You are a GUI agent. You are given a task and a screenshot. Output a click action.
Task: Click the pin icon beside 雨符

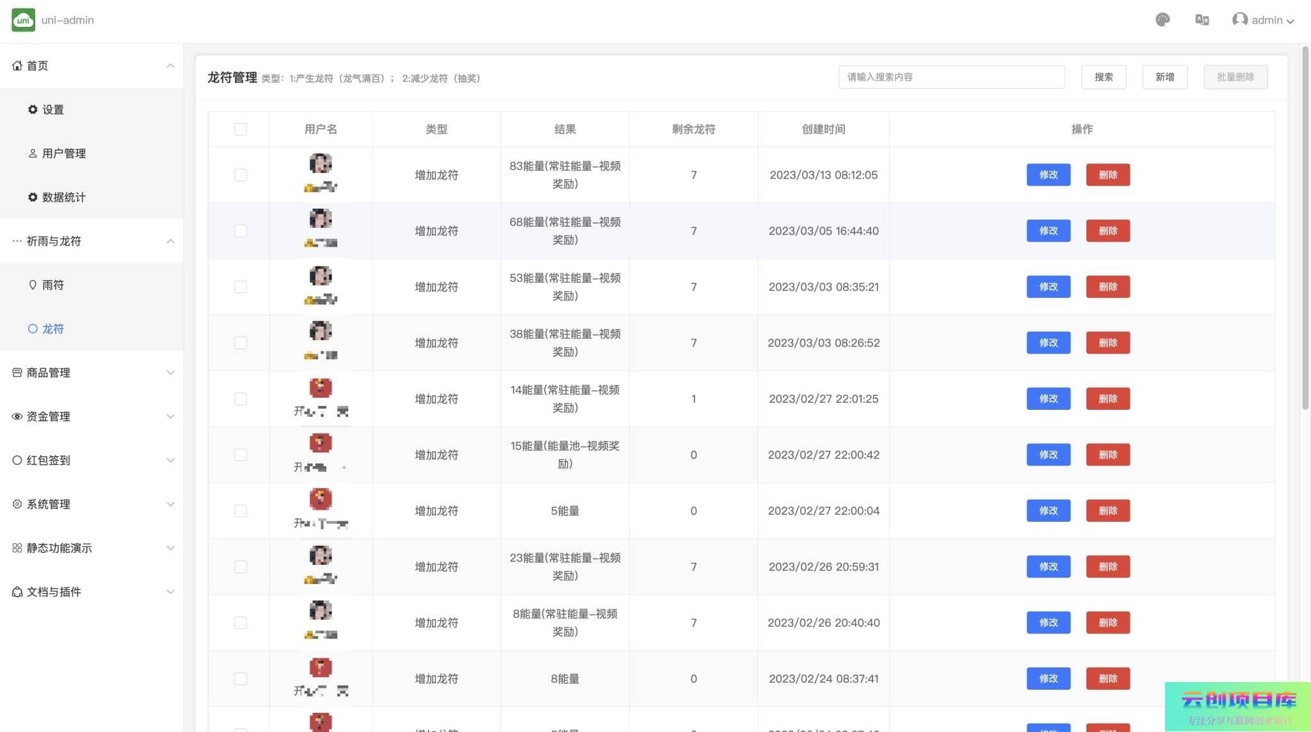pyautogui.click(x=33, y=285)
